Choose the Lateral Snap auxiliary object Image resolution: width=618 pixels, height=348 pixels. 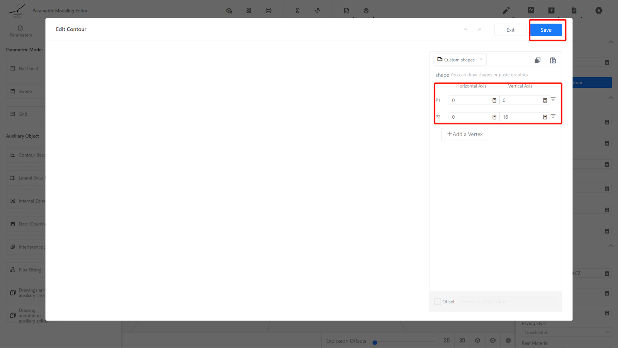pos(26,178)
